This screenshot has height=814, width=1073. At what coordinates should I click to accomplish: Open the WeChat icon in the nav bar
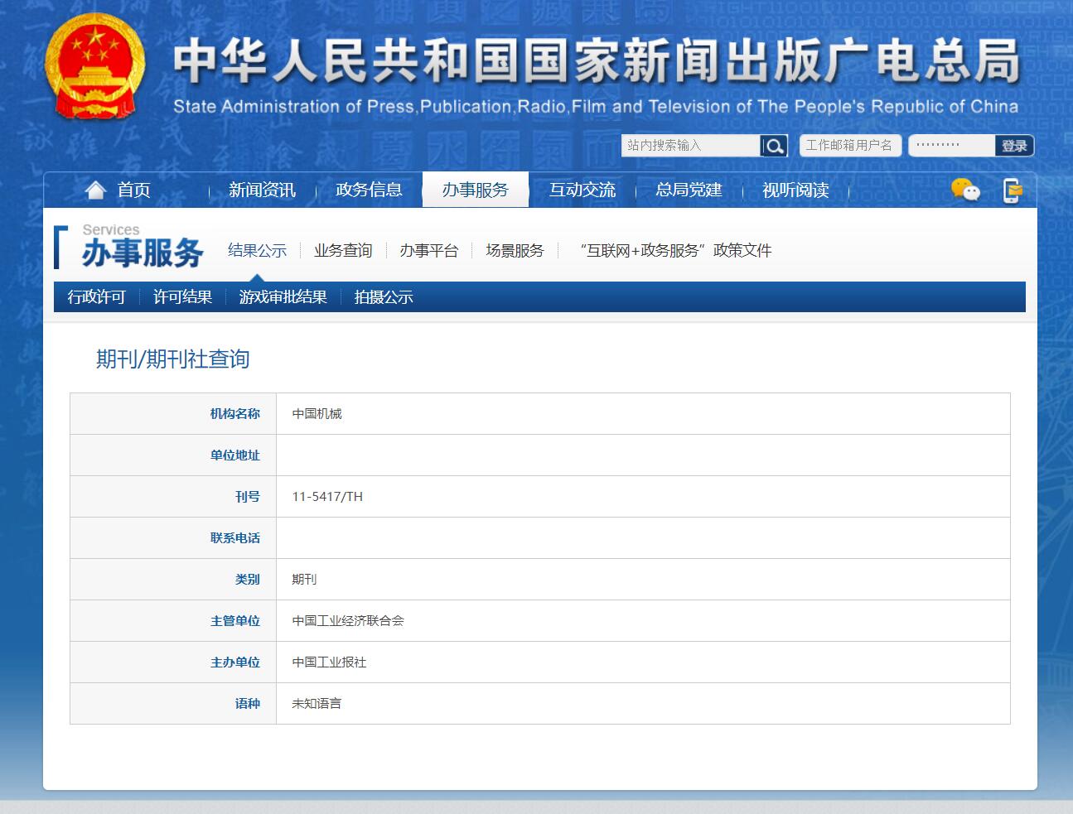pos(965,190)
